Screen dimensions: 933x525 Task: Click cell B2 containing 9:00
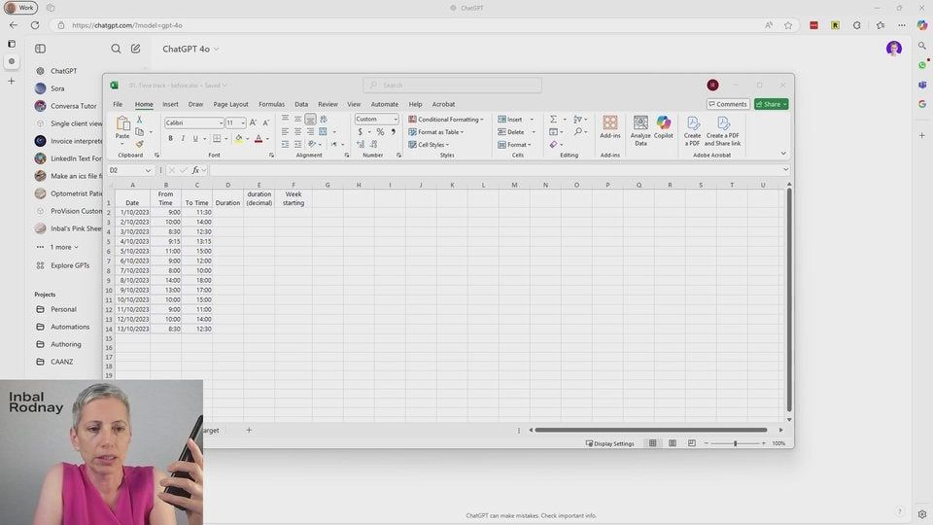pyautogui.click(x=165, y=212)
